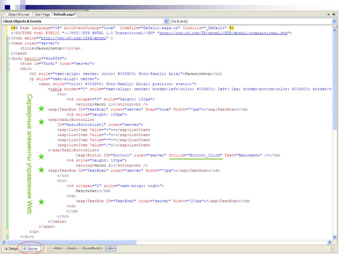Click the ListItem Value="+" line
This screenshot has height=254, width=339.
click(x=104, y=130)
